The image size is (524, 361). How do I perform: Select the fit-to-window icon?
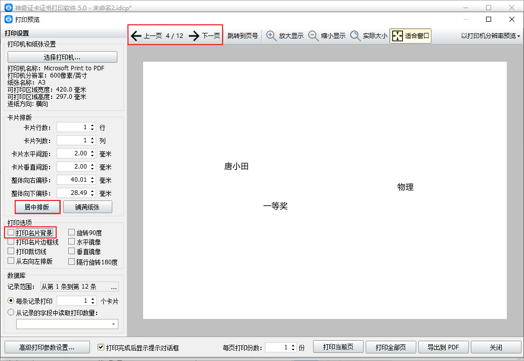click(x=398, y=35)
